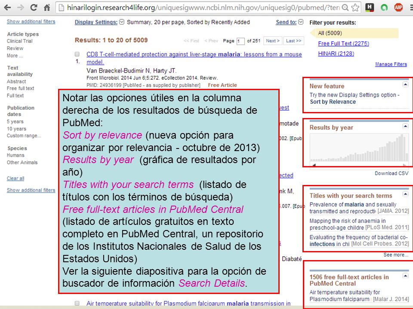Filter species by Other Animals
The height and width of the screenshot is (309, 413).
coord(22,162)
